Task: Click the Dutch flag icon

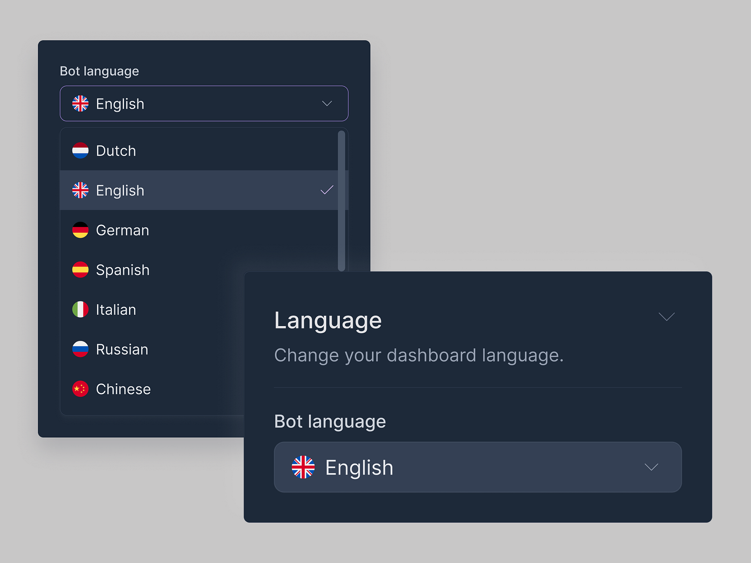Action: point(81,151)
